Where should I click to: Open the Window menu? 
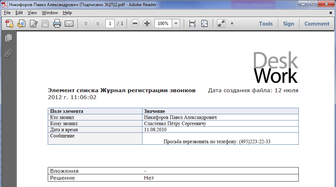pos(50,13)
